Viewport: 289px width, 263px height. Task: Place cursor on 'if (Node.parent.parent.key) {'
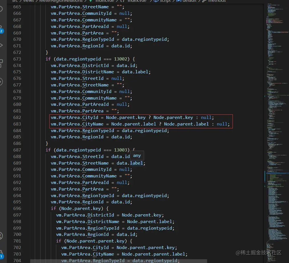(94, 241)
